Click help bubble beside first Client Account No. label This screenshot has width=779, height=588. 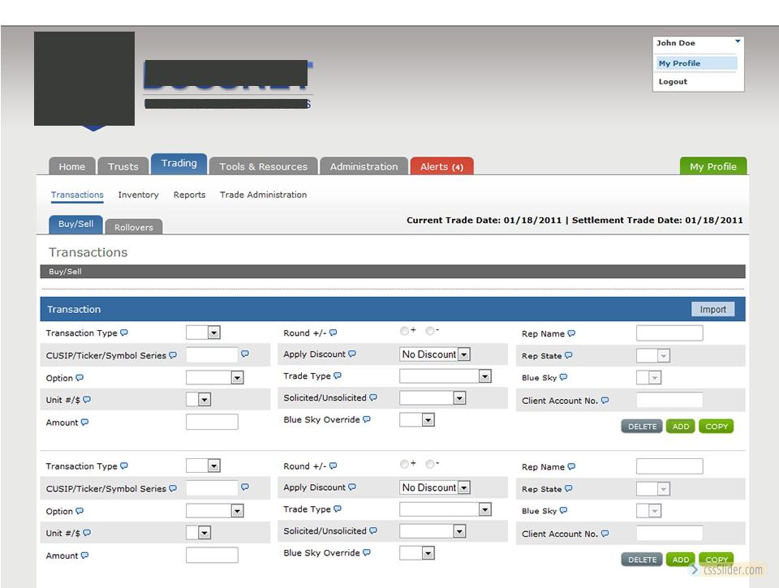point(605,400)
